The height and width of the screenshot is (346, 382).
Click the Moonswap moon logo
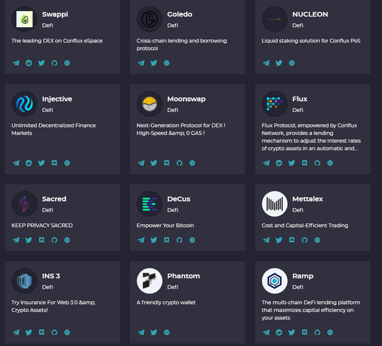[150, 104]
